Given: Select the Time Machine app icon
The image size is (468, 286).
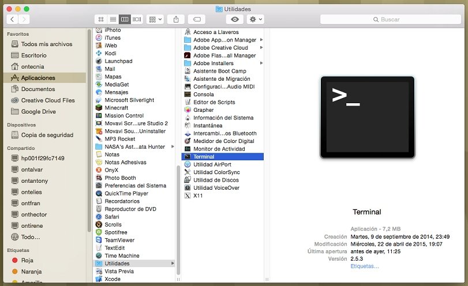Looking at the screenshot, I should coord(99,255).
